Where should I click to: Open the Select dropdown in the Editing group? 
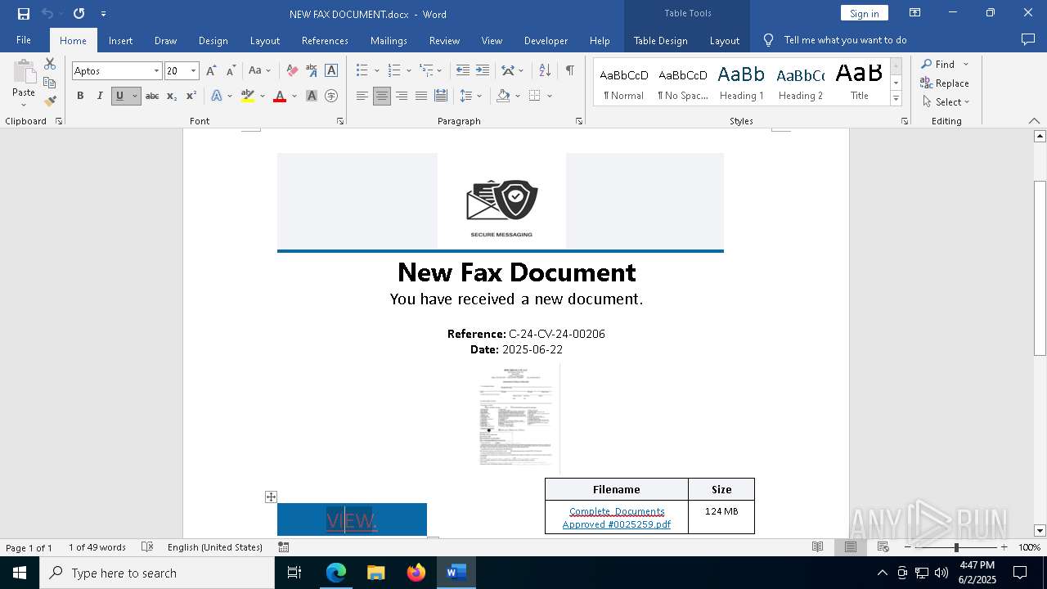tap(946, 102)
